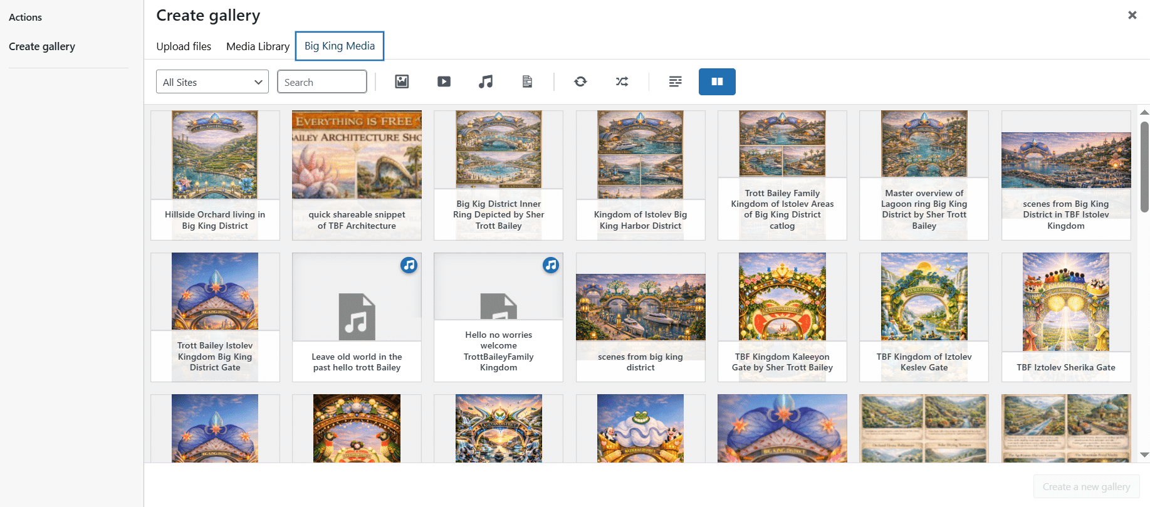1150x507 pixels.
Task: Open the All Sites dropdown
Action: click(x=212, y=81)
